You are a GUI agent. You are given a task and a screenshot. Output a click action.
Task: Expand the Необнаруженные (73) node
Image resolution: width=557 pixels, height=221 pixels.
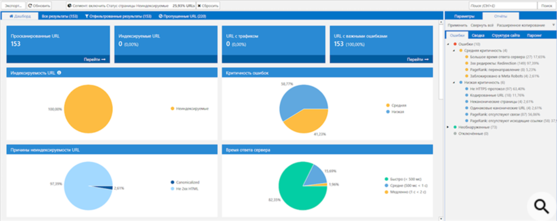pyautogui.click(x=449, y=127)
